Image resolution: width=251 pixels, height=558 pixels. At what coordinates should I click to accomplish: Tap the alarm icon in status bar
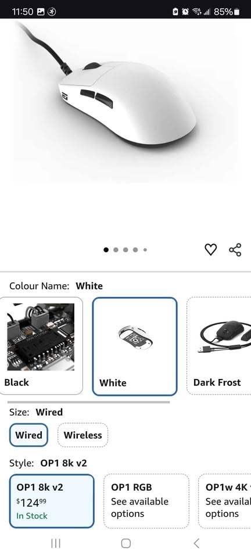coord(185,12)
